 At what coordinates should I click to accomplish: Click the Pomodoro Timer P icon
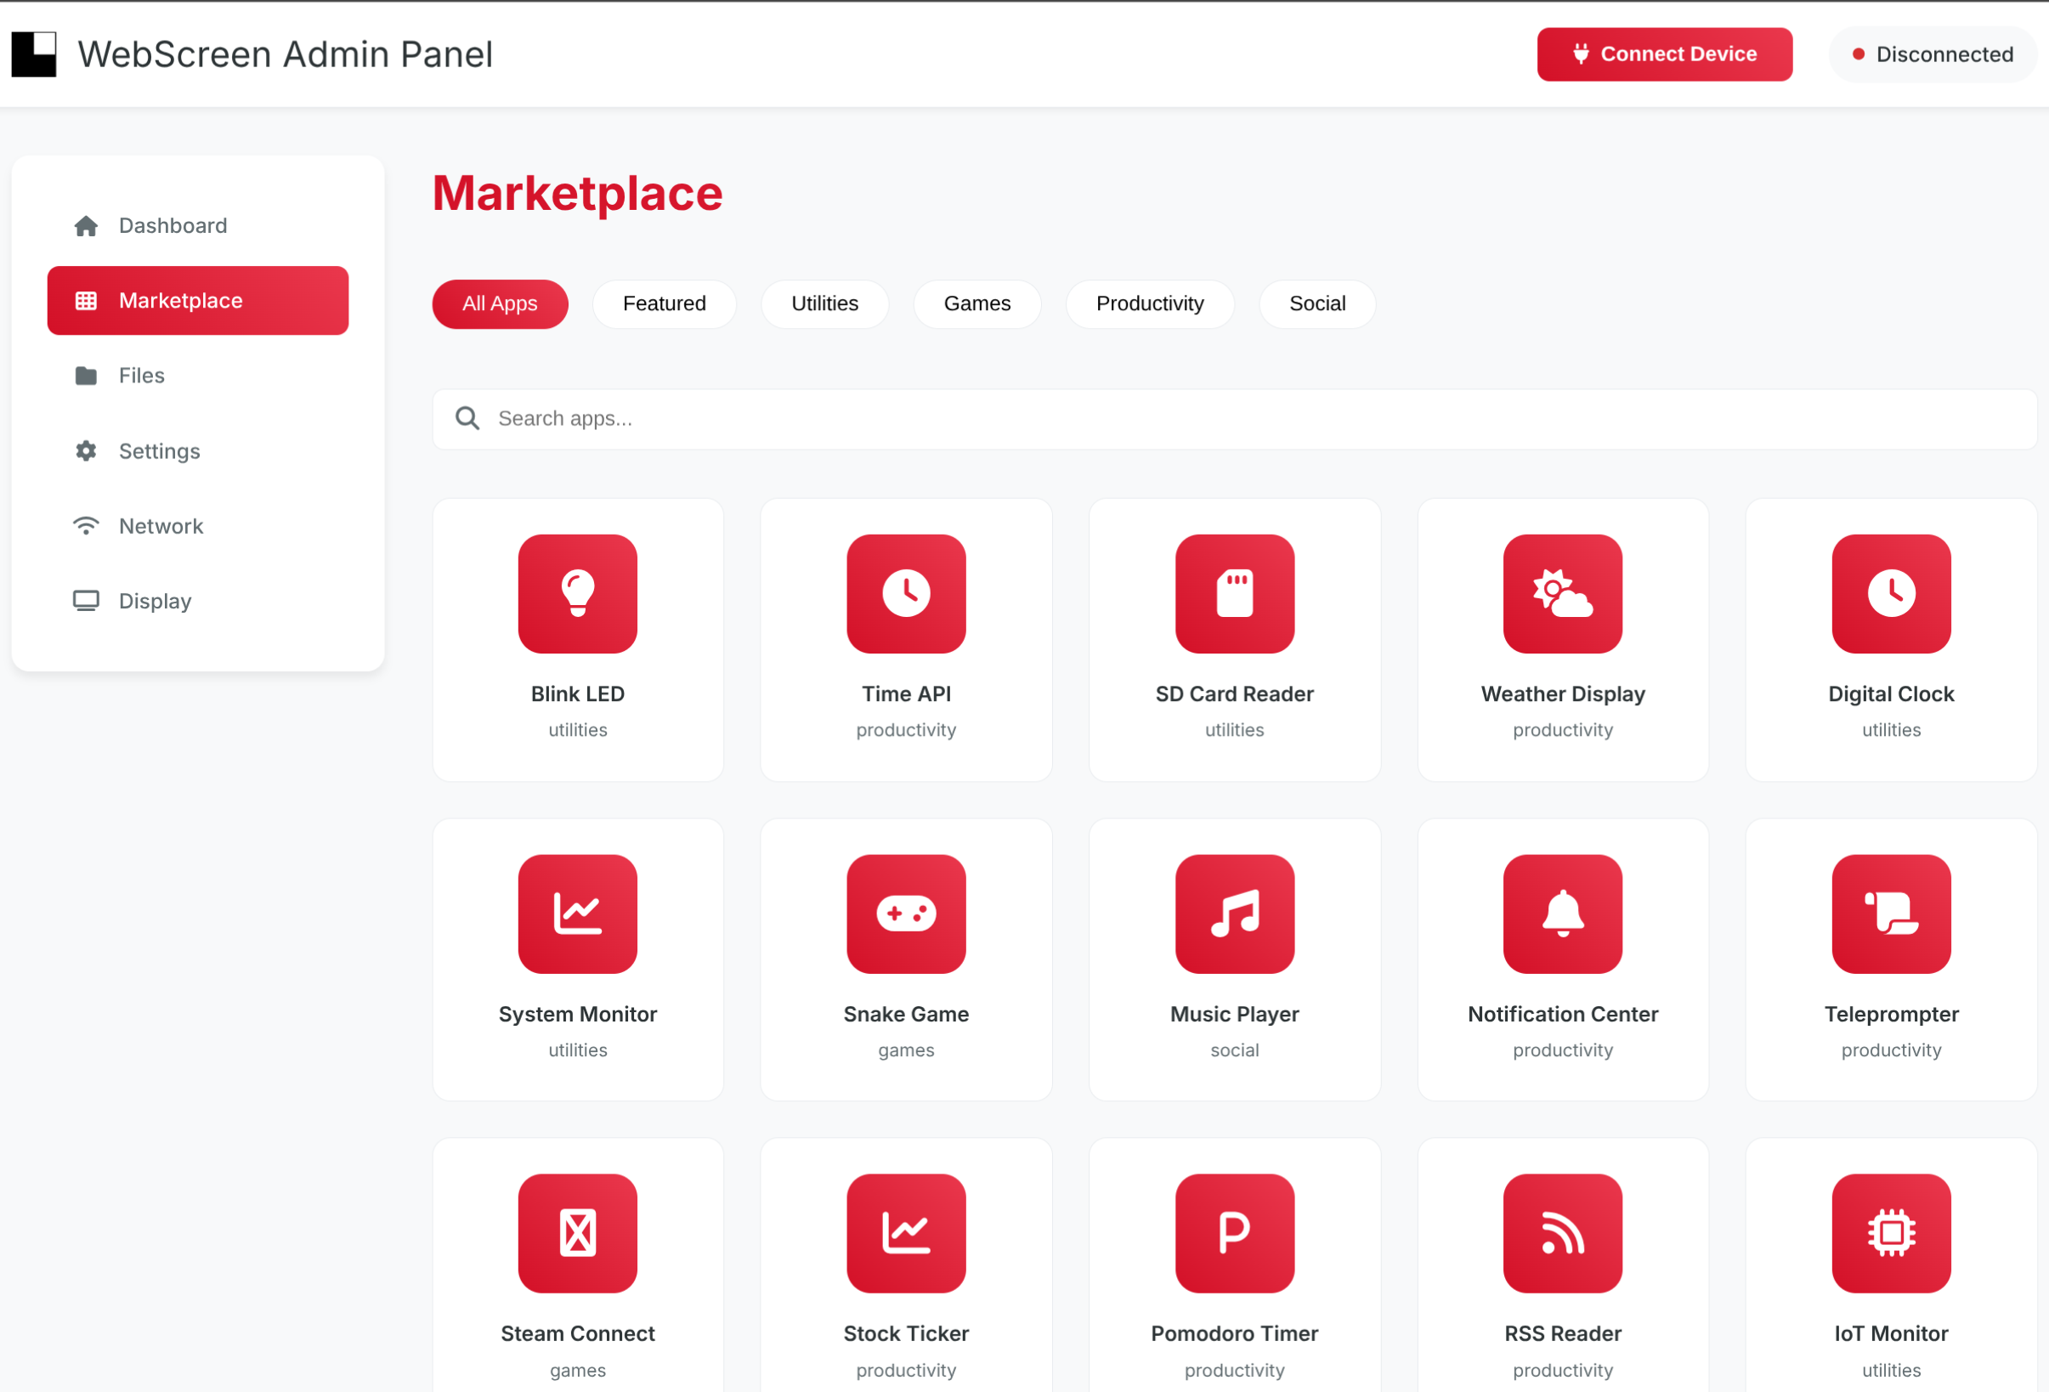[x=1234, y=1232]
